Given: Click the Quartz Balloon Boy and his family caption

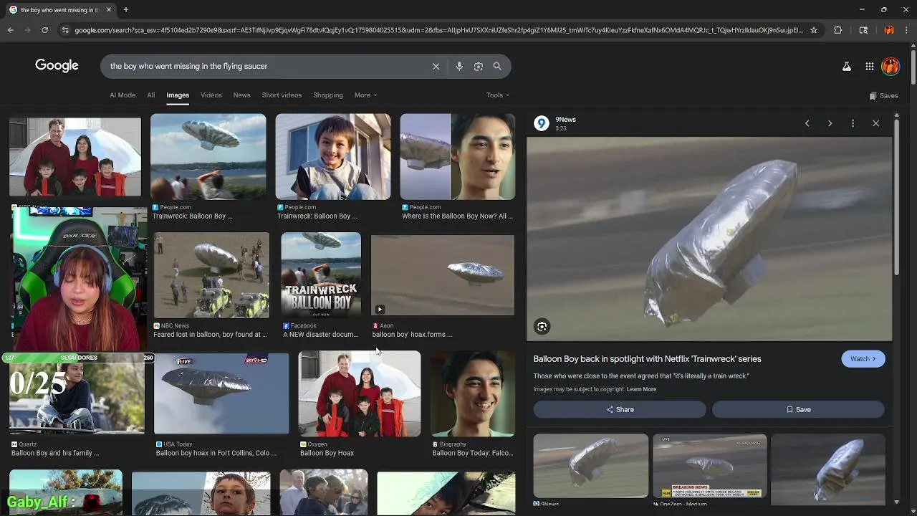Looking at the screenshot, I should 55,453.
